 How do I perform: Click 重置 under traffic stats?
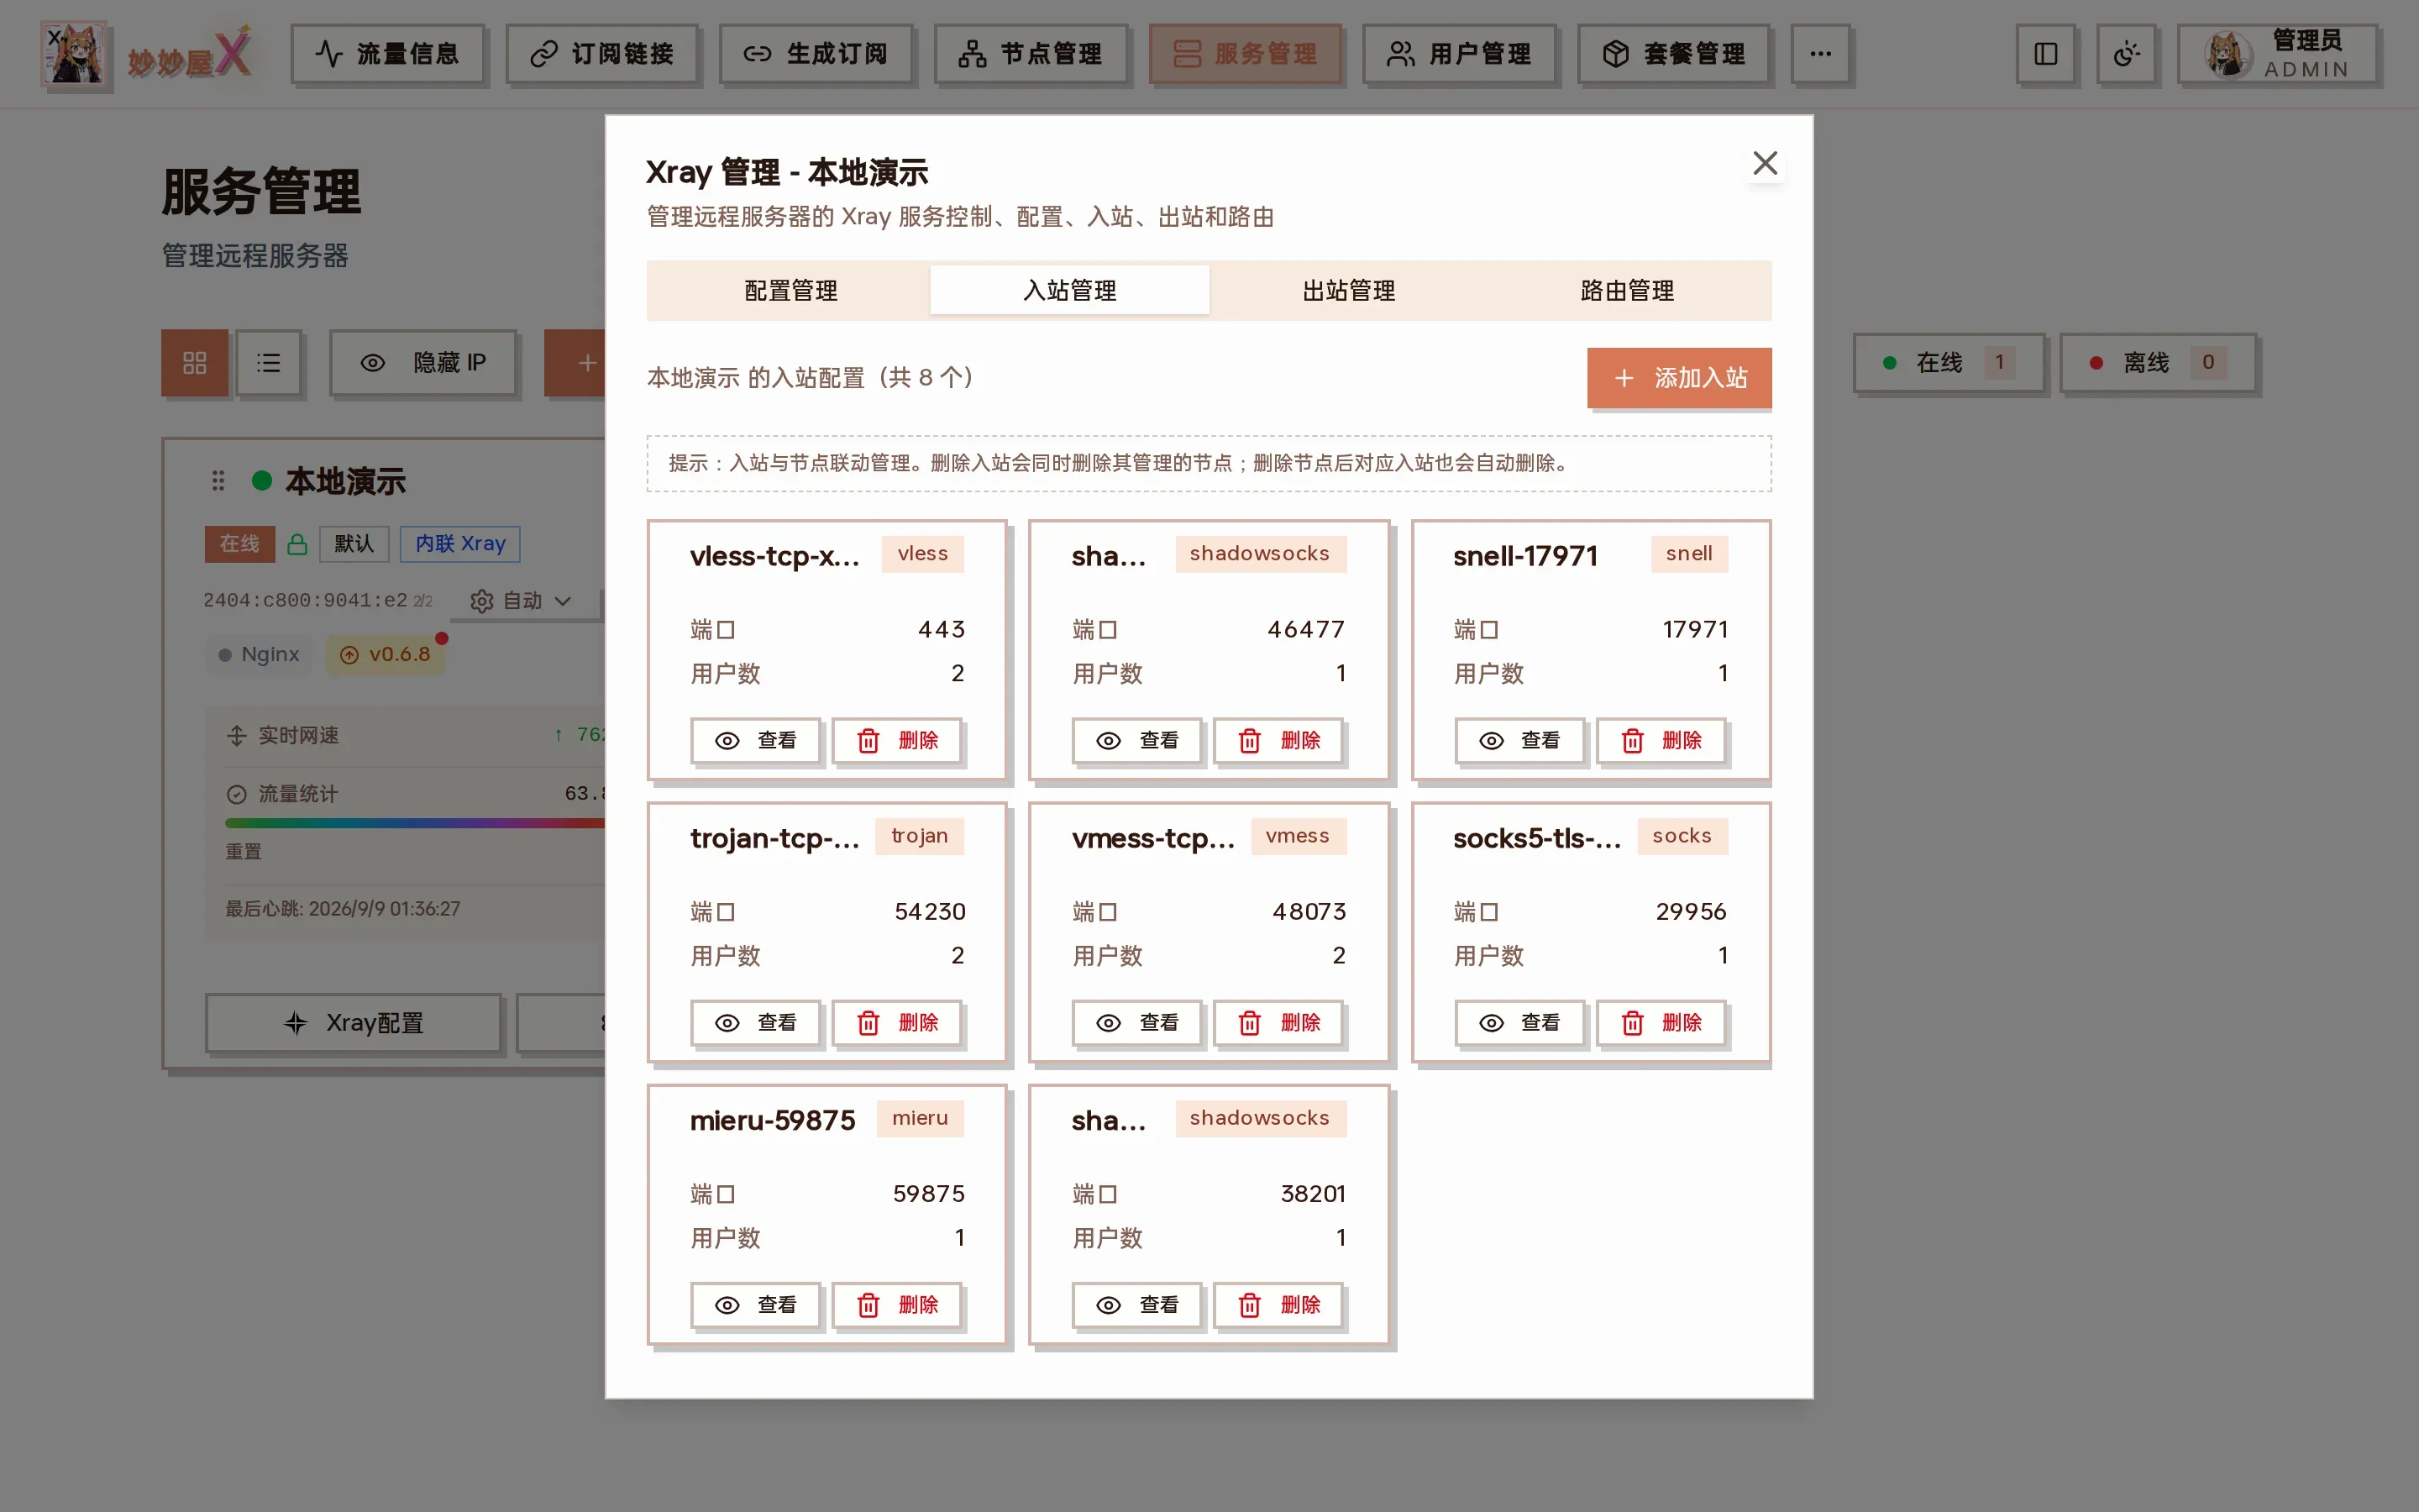click(243, 852)
